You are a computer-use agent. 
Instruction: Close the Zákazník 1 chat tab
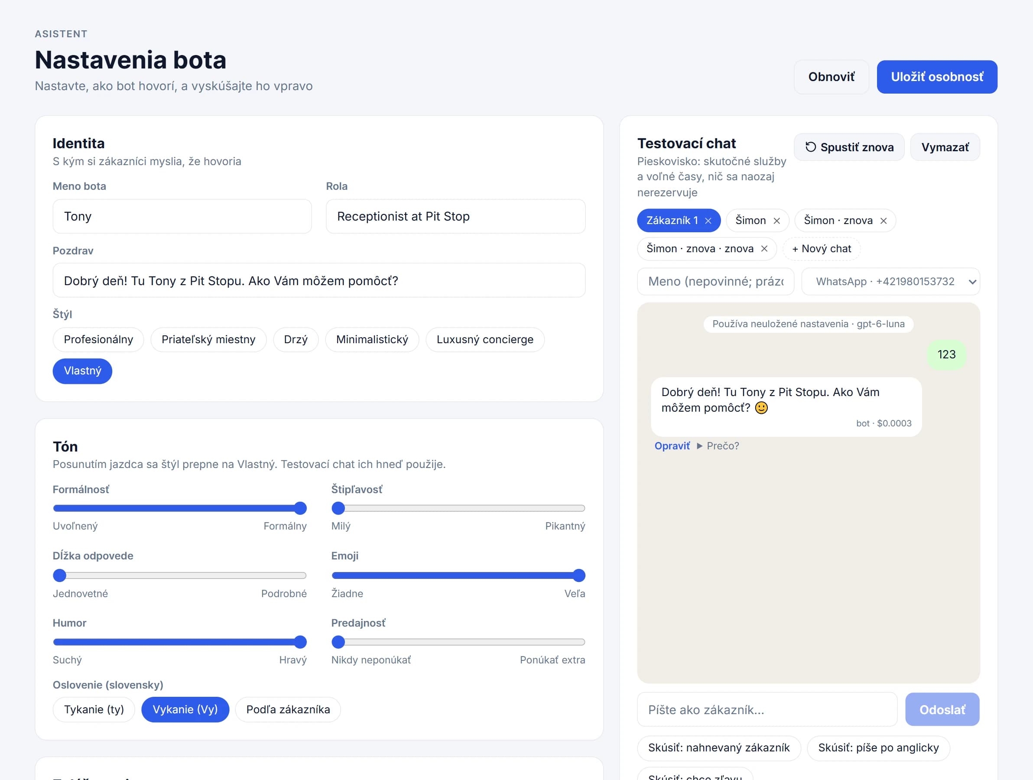708,221
